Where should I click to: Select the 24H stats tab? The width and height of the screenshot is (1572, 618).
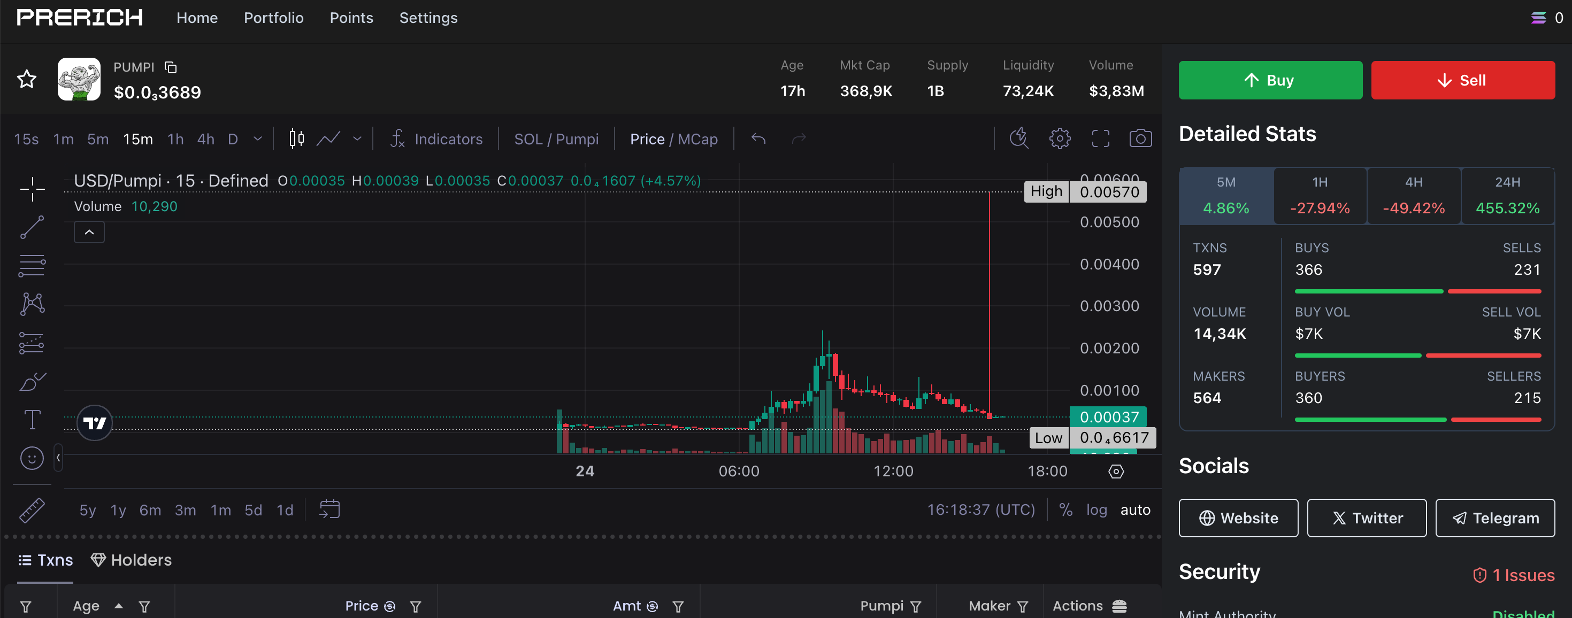tap(1507, 196)
